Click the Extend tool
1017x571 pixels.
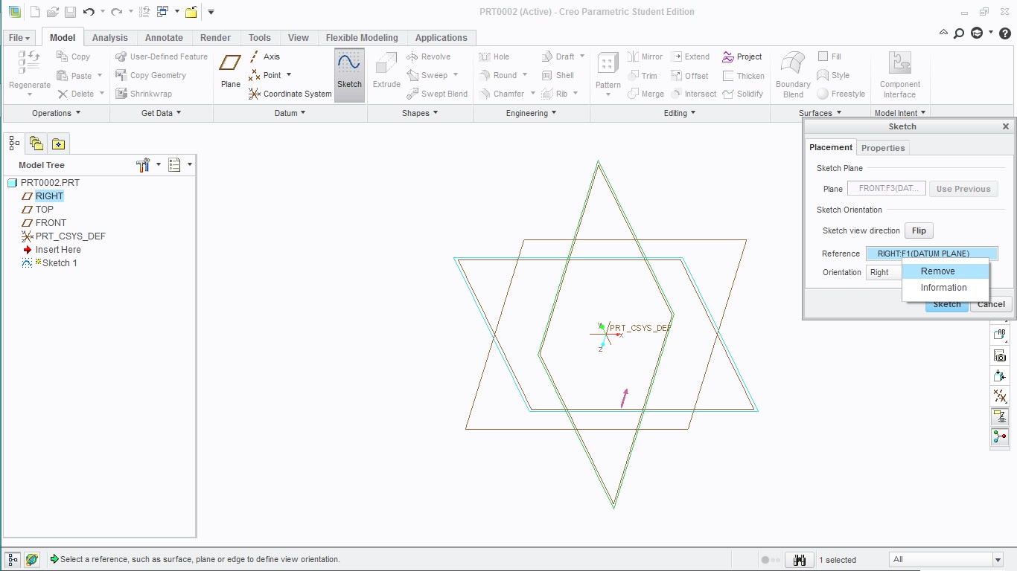point(690,57)
